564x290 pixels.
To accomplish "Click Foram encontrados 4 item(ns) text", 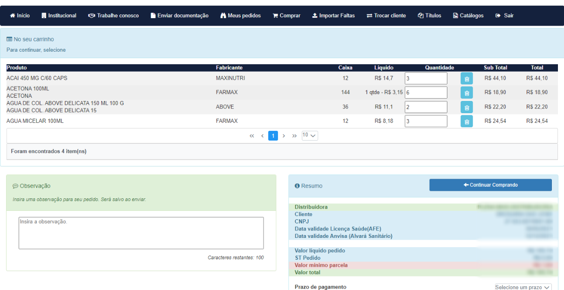I will [x=49, y=151].
